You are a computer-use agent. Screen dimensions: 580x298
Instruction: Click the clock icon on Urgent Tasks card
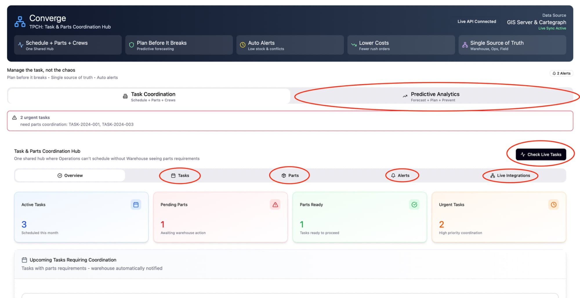[554, 205]
